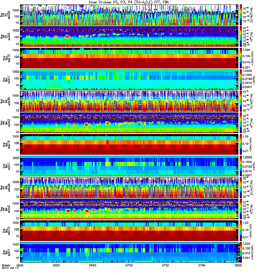The image size is (258, 275).
Task: Click the "the fbk scm1" y-axis label
Action: 7,252
